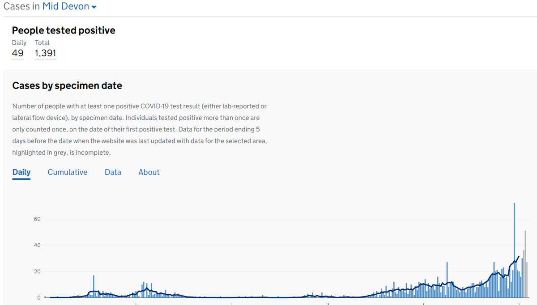Click the 'Daily' label above 49

19,43
